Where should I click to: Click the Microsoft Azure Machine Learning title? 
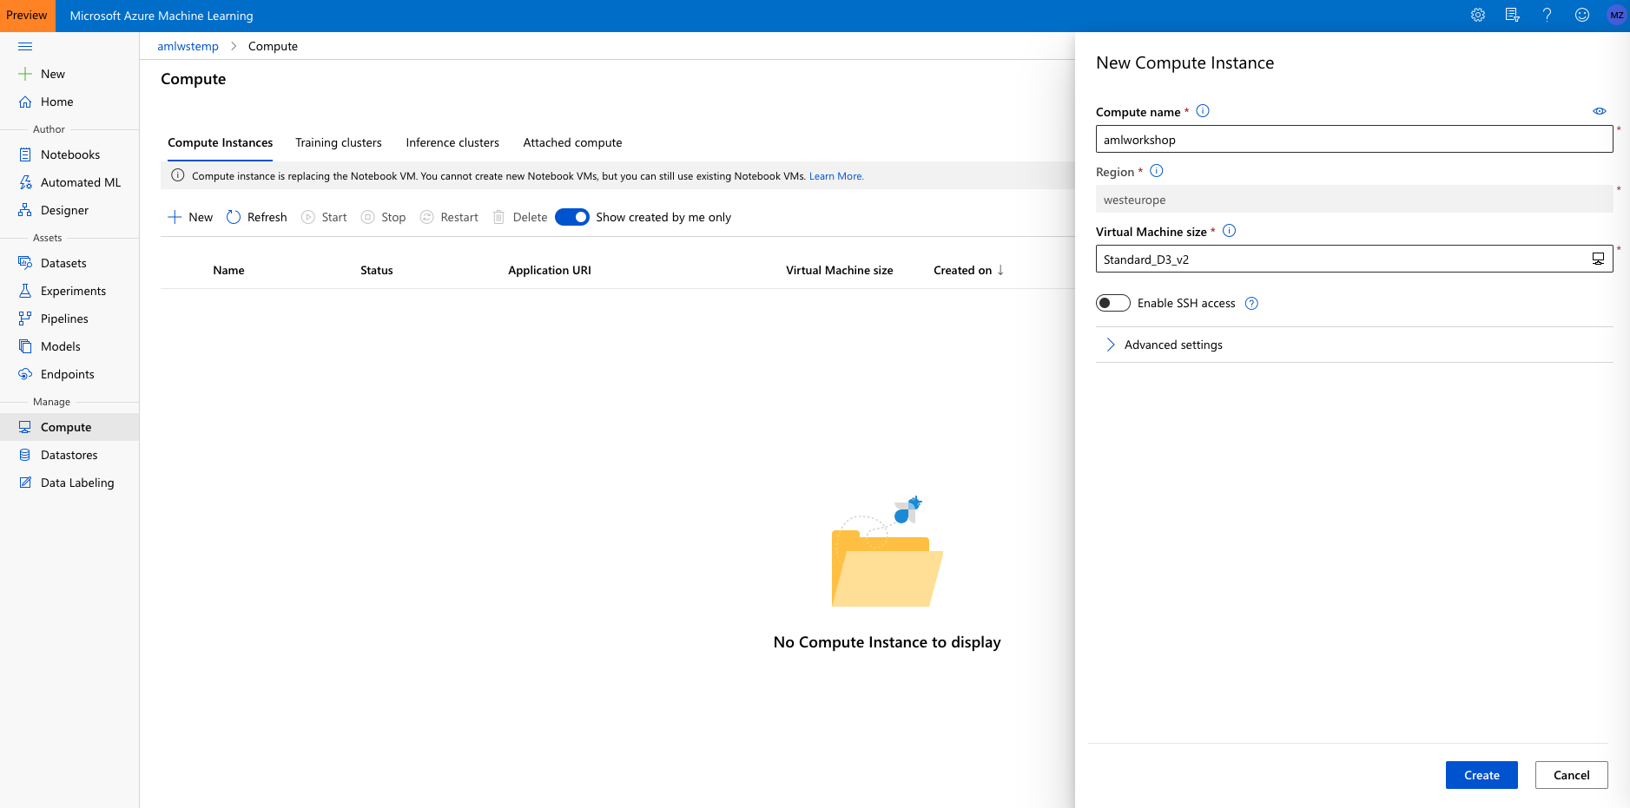coord(162,16)
